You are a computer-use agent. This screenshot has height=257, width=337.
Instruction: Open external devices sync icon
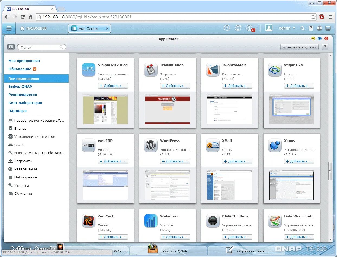point(238,28)
